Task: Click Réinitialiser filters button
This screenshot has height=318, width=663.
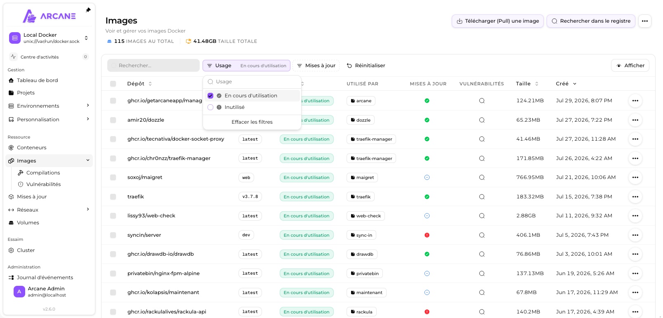Action: click(x=366, y=66)
